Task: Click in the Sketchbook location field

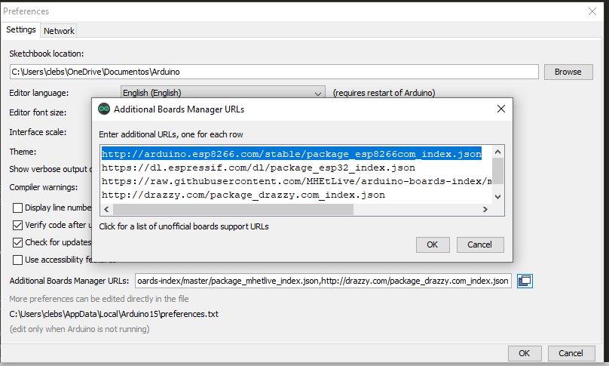Action: pos(274,72)
